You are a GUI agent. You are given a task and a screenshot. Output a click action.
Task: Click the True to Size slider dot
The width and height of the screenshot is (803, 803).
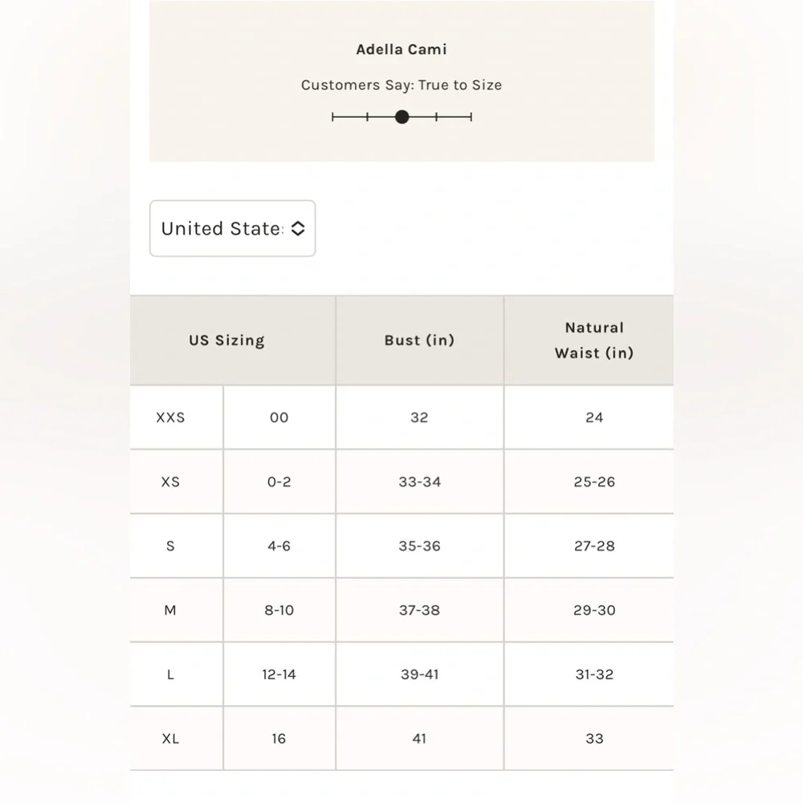coord(402,117)
